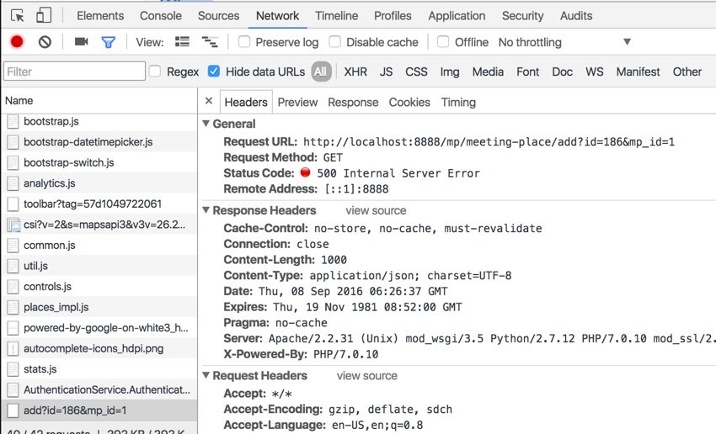Open the Elements panel tab
The image size is (716, 434).
100,16
